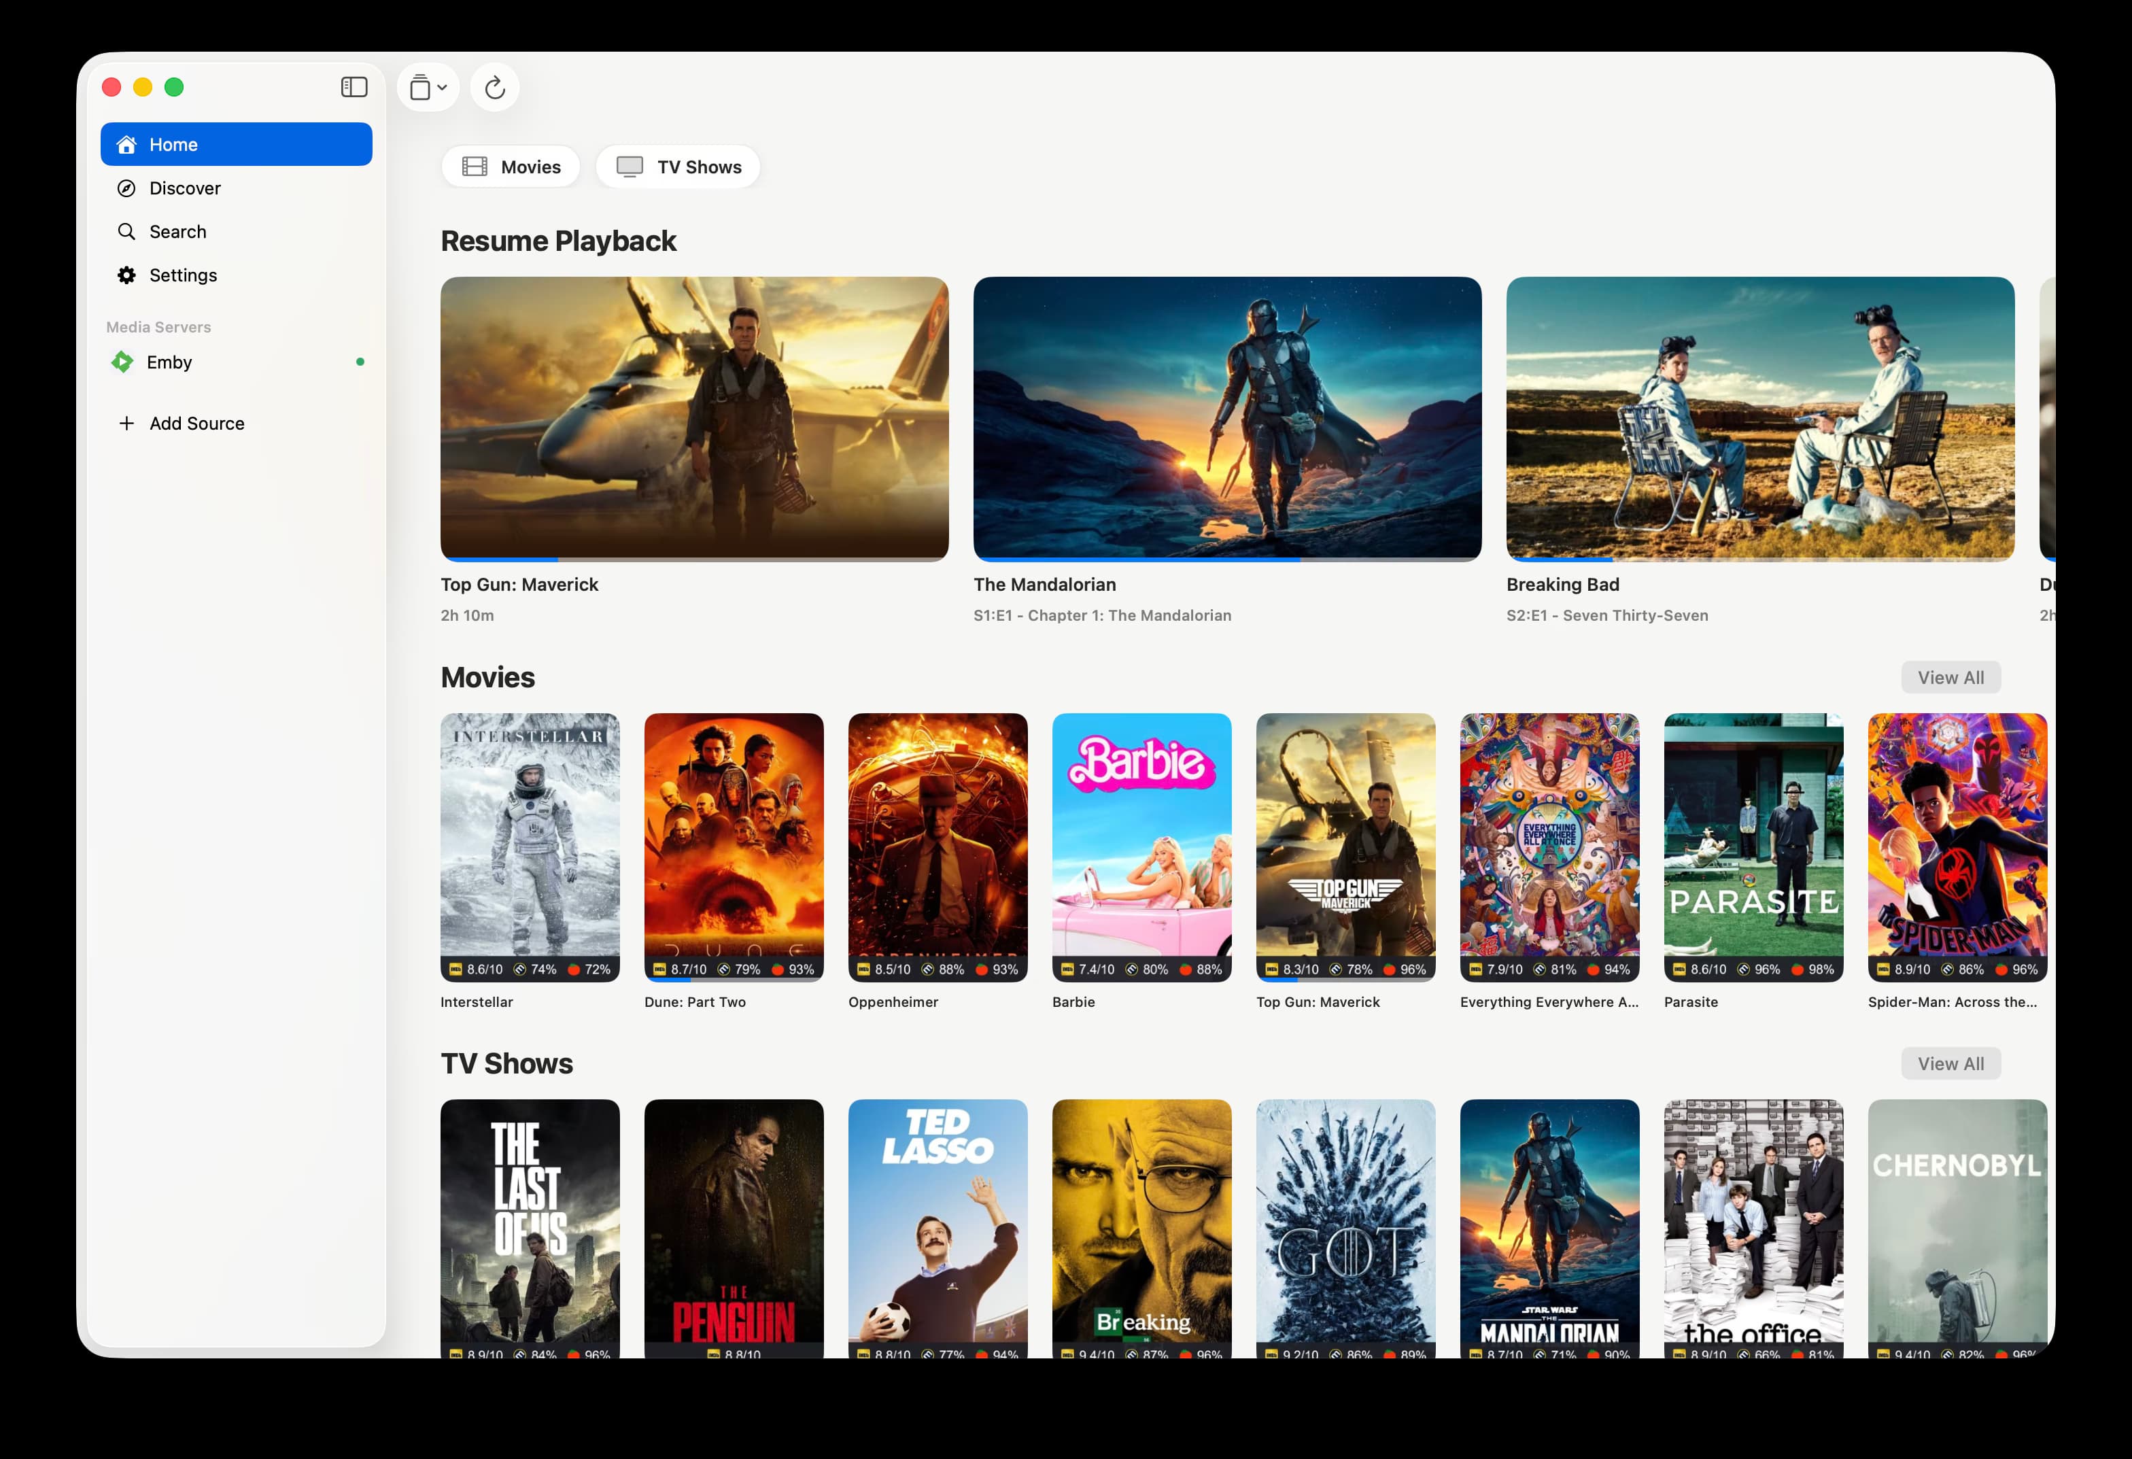
Task: Go to Search in sidebar
Action: tap(236, 231)
